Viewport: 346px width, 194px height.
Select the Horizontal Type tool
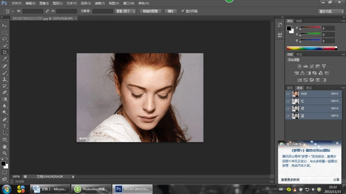pos(5,126)
